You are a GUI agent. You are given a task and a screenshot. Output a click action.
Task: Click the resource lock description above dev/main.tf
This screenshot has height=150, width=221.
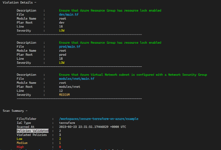[110, 10]
